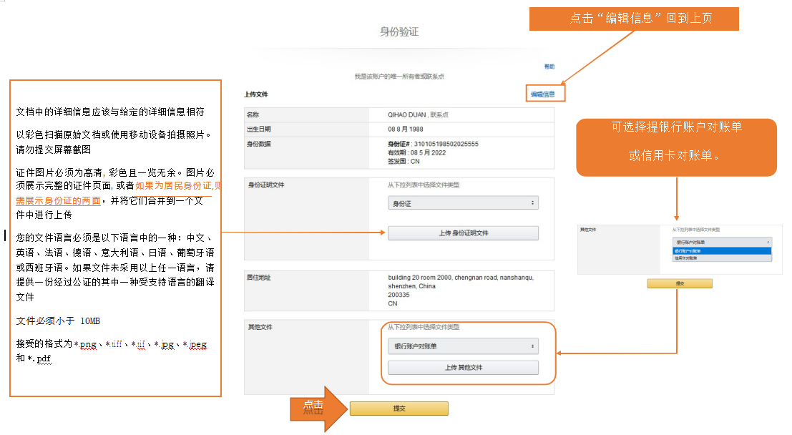792x435 pixels.
Task: Click 提交 in the side panel
Action: [x=680, y=283]
